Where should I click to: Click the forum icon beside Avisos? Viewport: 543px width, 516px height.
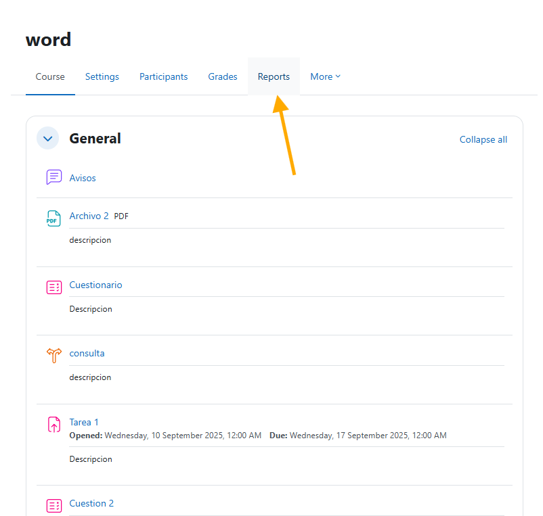point(53,177)
